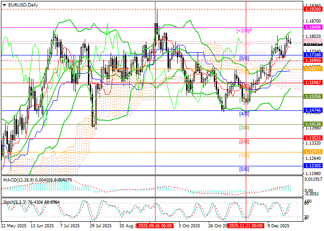Click the 22 May 2025 date label
The height and width of the screenshot is (231, 324).
(x=14, y=226)
